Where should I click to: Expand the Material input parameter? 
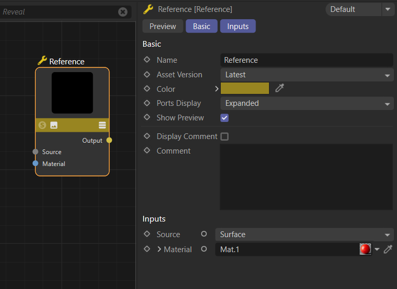[x=160, y=250]
